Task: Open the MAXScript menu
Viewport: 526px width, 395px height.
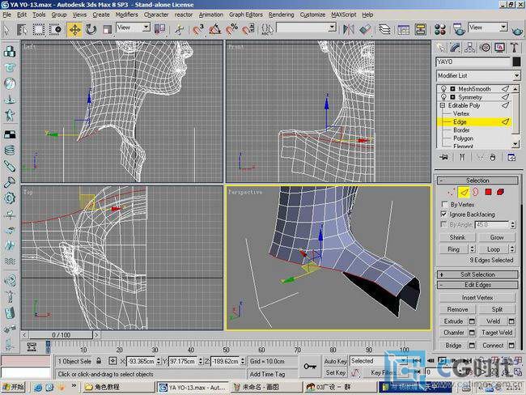Action: [343, 15]
